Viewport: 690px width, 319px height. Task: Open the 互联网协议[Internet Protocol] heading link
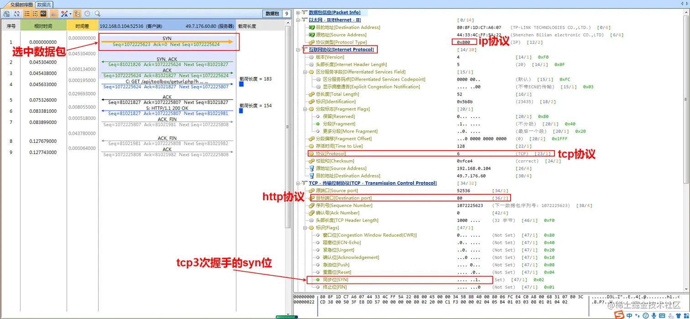pos(341,50)
